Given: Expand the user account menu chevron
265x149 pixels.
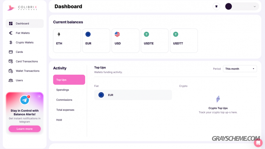Looking at the screenshot, I should tap(254, 7).
